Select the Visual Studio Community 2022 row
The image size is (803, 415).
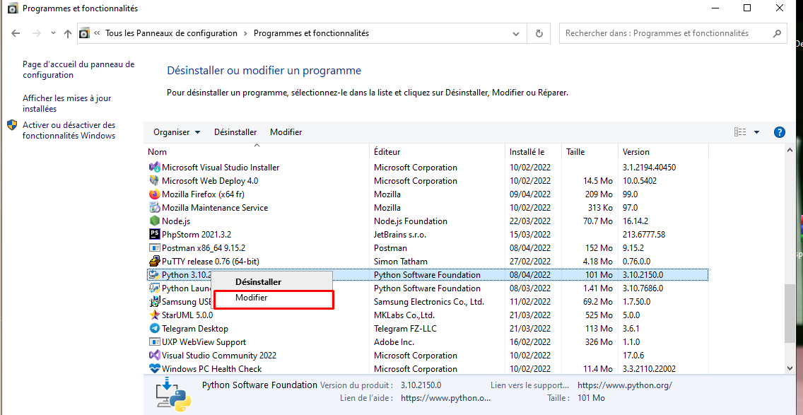pyautogui.click(x=428, y=355)
